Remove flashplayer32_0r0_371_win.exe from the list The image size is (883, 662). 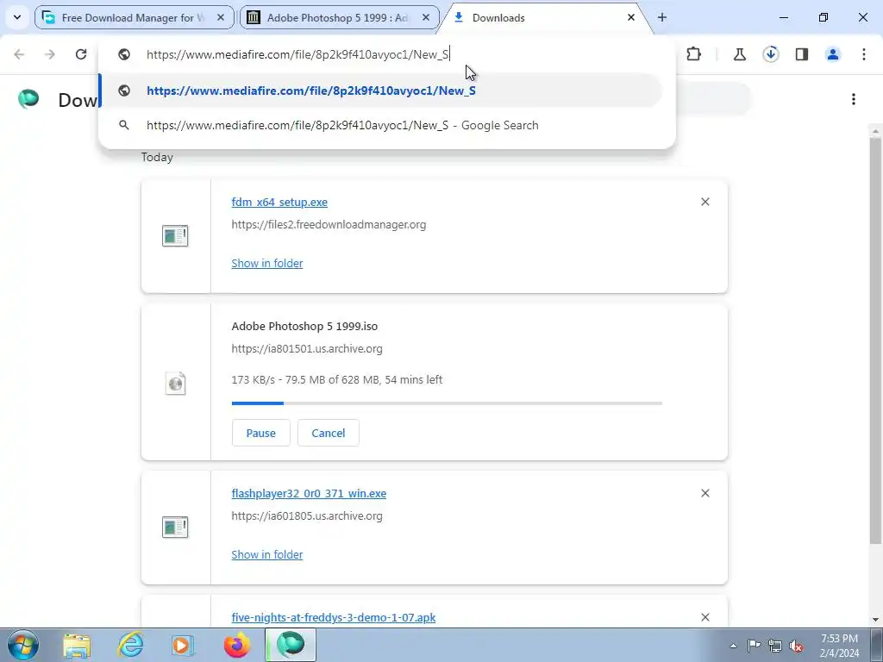705,493
